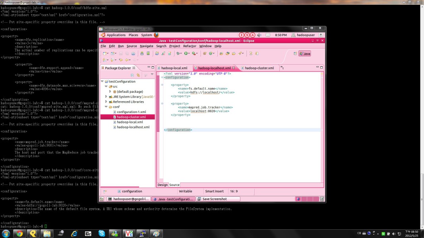Collapse the testConfiguration project node
Viewport: 424px width, 238px height.
102,81
